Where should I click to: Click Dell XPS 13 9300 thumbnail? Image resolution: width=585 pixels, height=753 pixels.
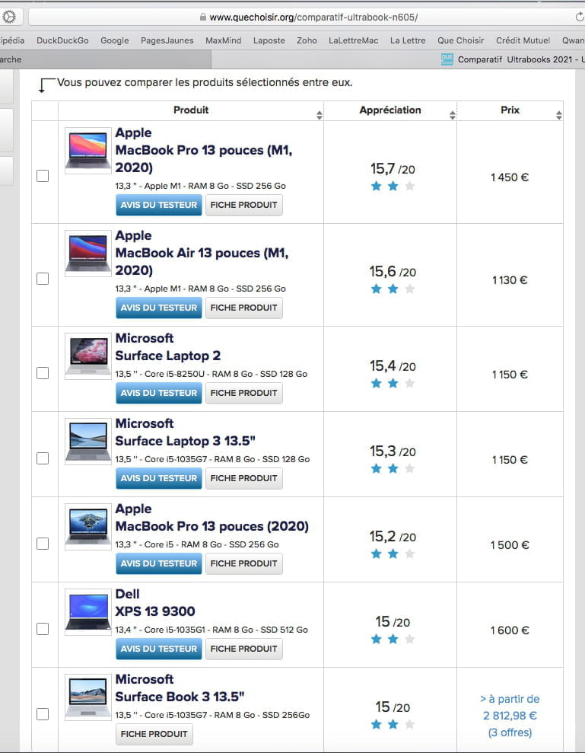(87, 612)
